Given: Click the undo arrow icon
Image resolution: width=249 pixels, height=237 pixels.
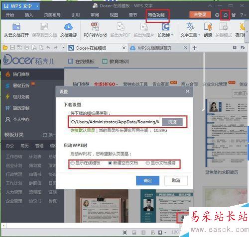Looking at the screenshot, I should pyautogui.click(x=48, y=48).
